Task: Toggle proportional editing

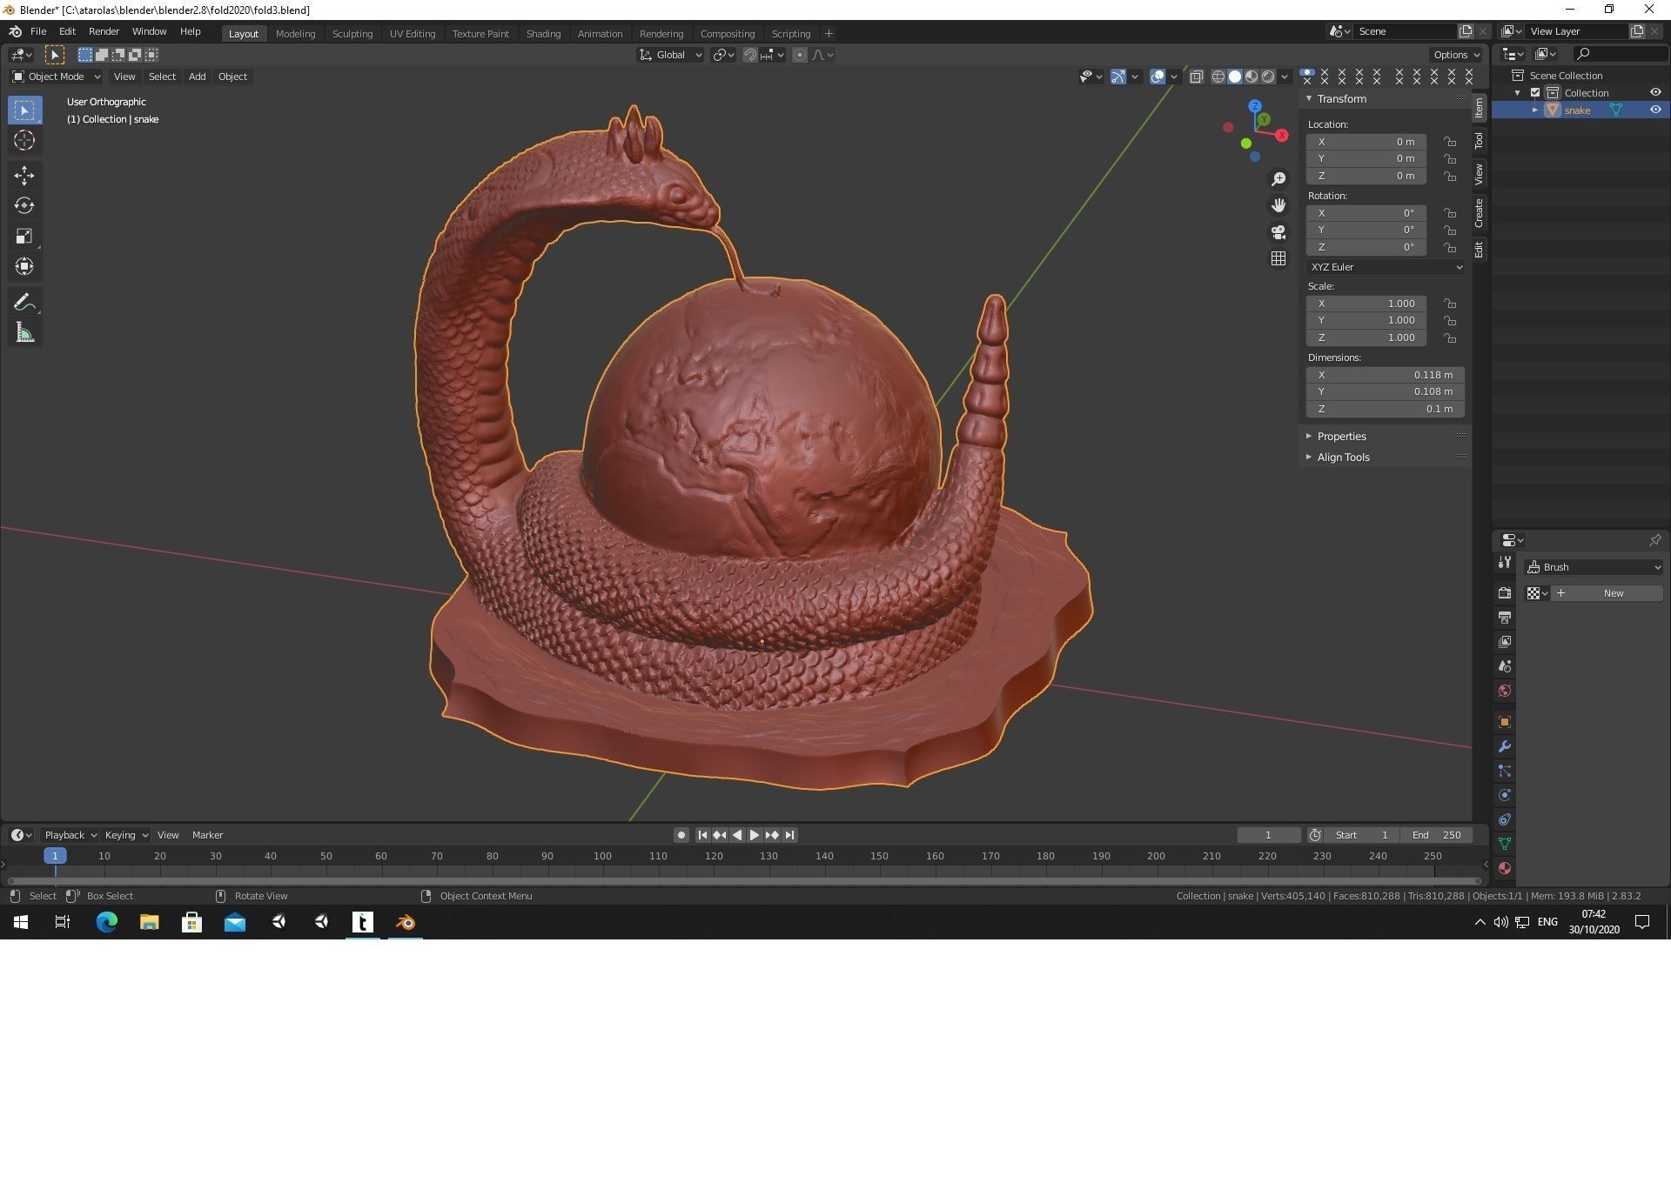Action: [800, 55]
